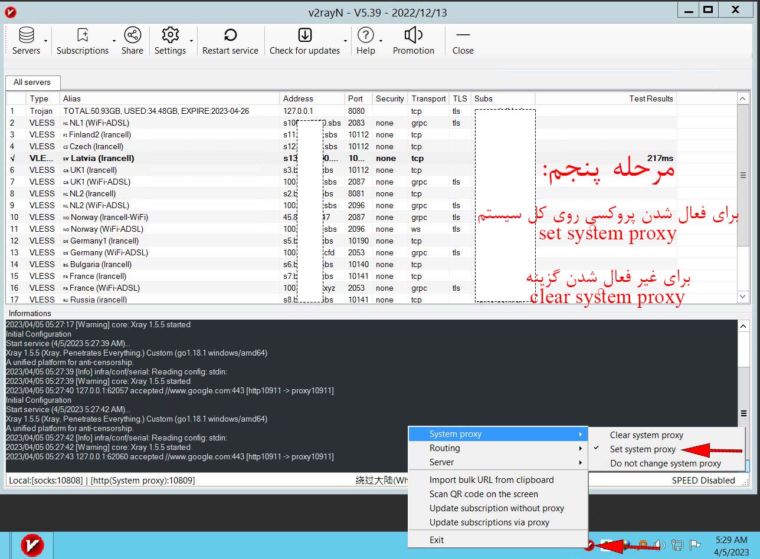The image size is (760, 559).
Task: Select the active Latvia (Irancell) row
Action: point(372,158)
